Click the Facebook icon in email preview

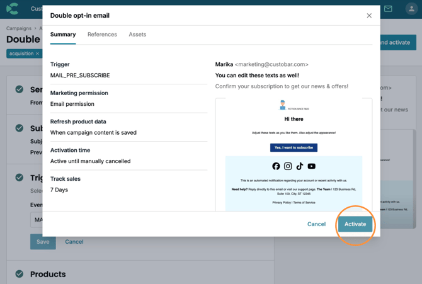[x=276, y=166]
